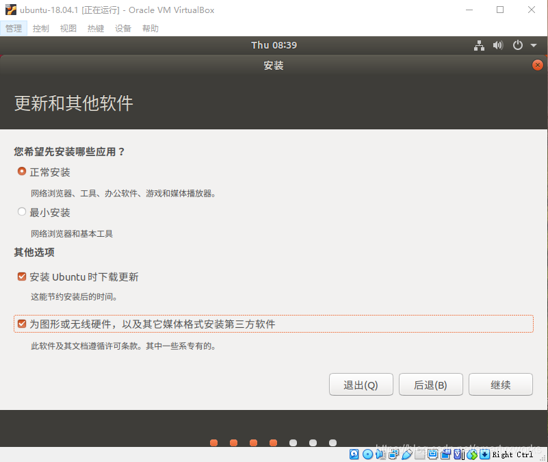Click the 您希望先安装哪些应用？ heading
Screen dimensions: 548x462
click(x=69, y=152)
